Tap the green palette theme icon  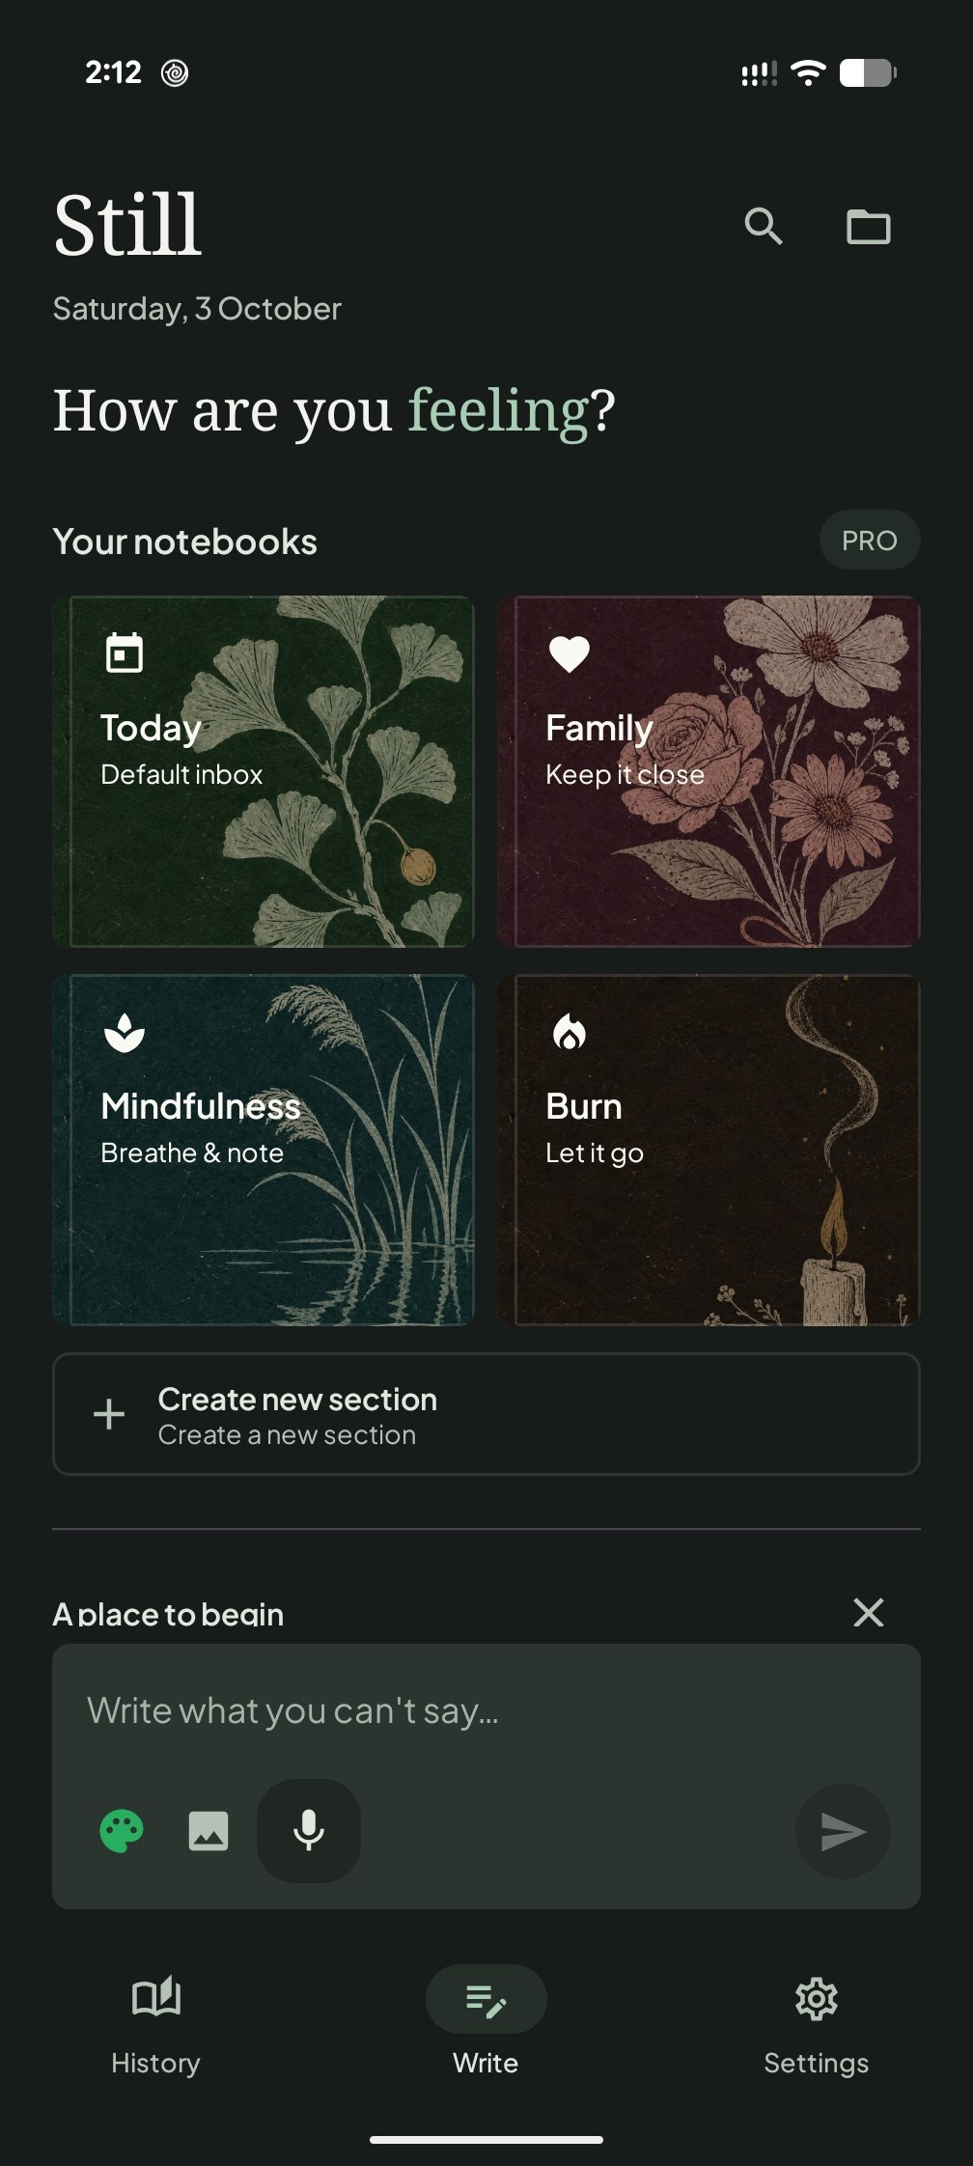[122, 1831]
